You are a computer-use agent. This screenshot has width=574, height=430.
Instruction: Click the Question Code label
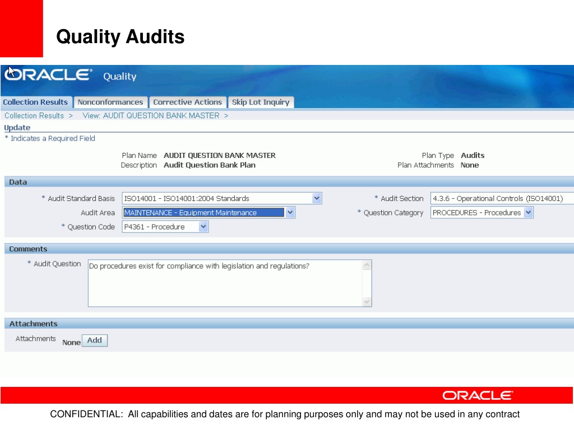tap(91, 227)
